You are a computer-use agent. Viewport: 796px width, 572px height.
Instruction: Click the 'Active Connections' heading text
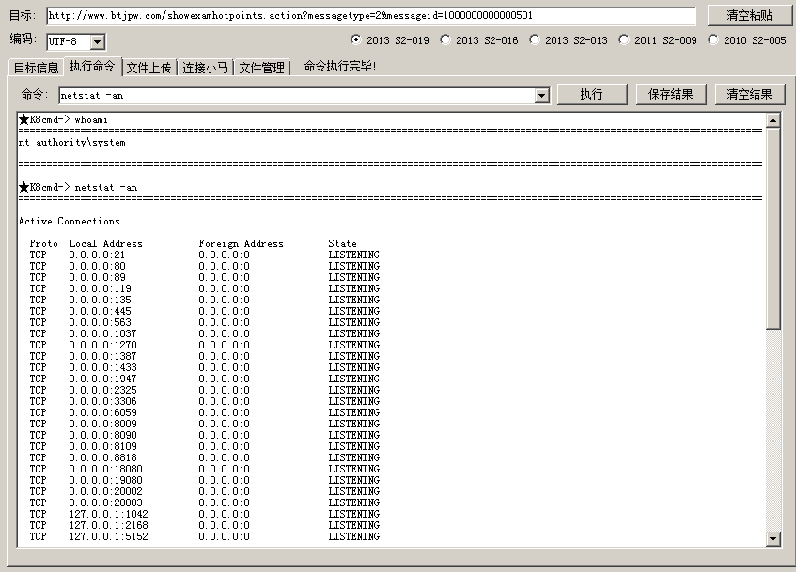70,222
